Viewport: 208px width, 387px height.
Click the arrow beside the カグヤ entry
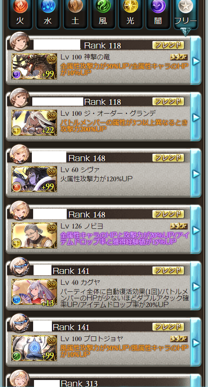tap(196, 286)
